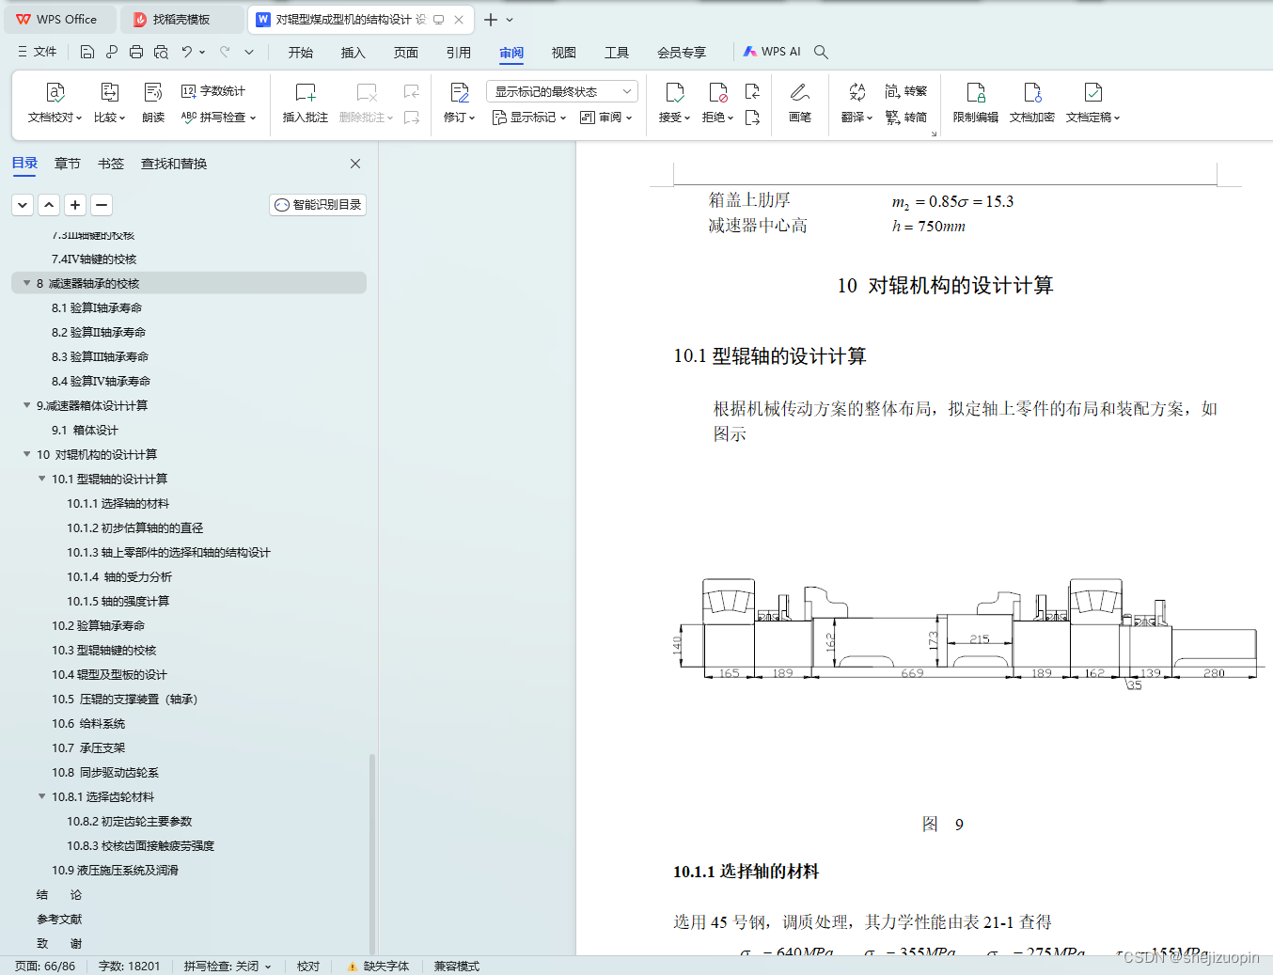
Task: Expand the outline level down-arrow dropdown
Action: 24,205
